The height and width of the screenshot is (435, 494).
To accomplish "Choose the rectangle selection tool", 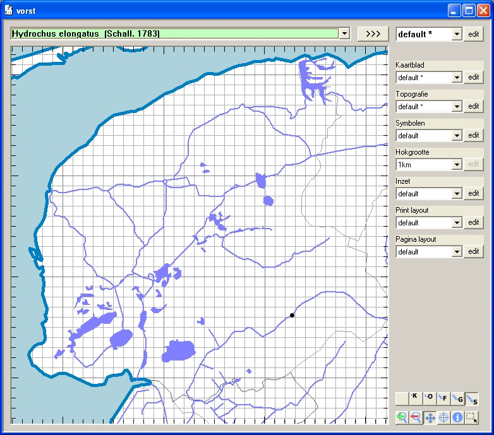I will (x=471, y=417).
